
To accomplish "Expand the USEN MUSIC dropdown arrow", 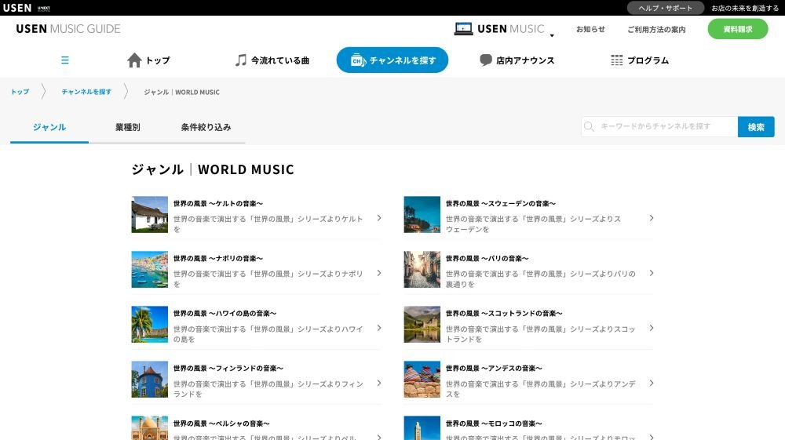I will pyautogui.click(x=552, y=35).
